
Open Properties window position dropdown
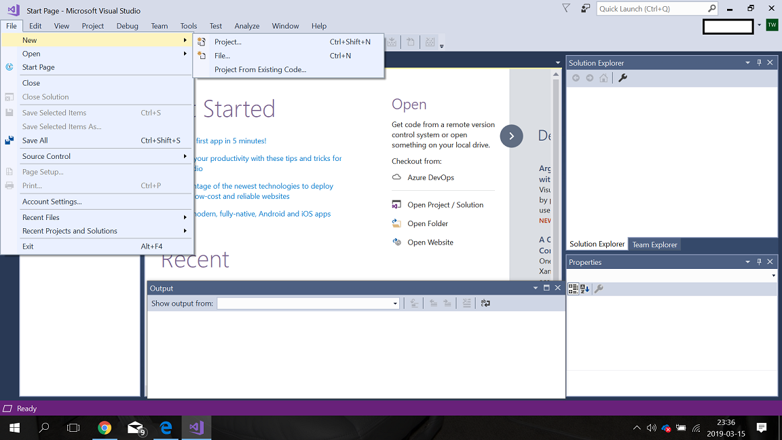(x=747, y=262)
